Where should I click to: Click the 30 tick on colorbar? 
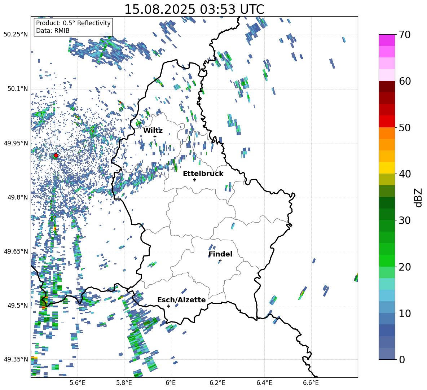click(x=404, y=220)
